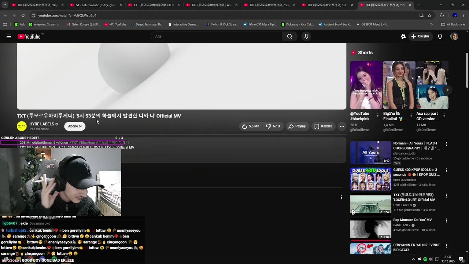This screenshot has width=469, height=264.
Task: Focus the YouTube search field
Action: click(217, 36)
